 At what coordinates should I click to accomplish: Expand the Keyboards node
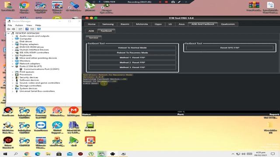13,55
